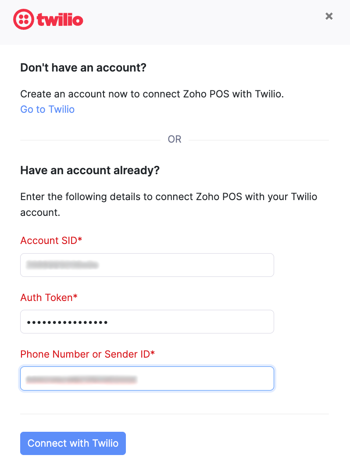Click the required asterisk after Auth Token

pyautogui.click(x=75, y=297)
